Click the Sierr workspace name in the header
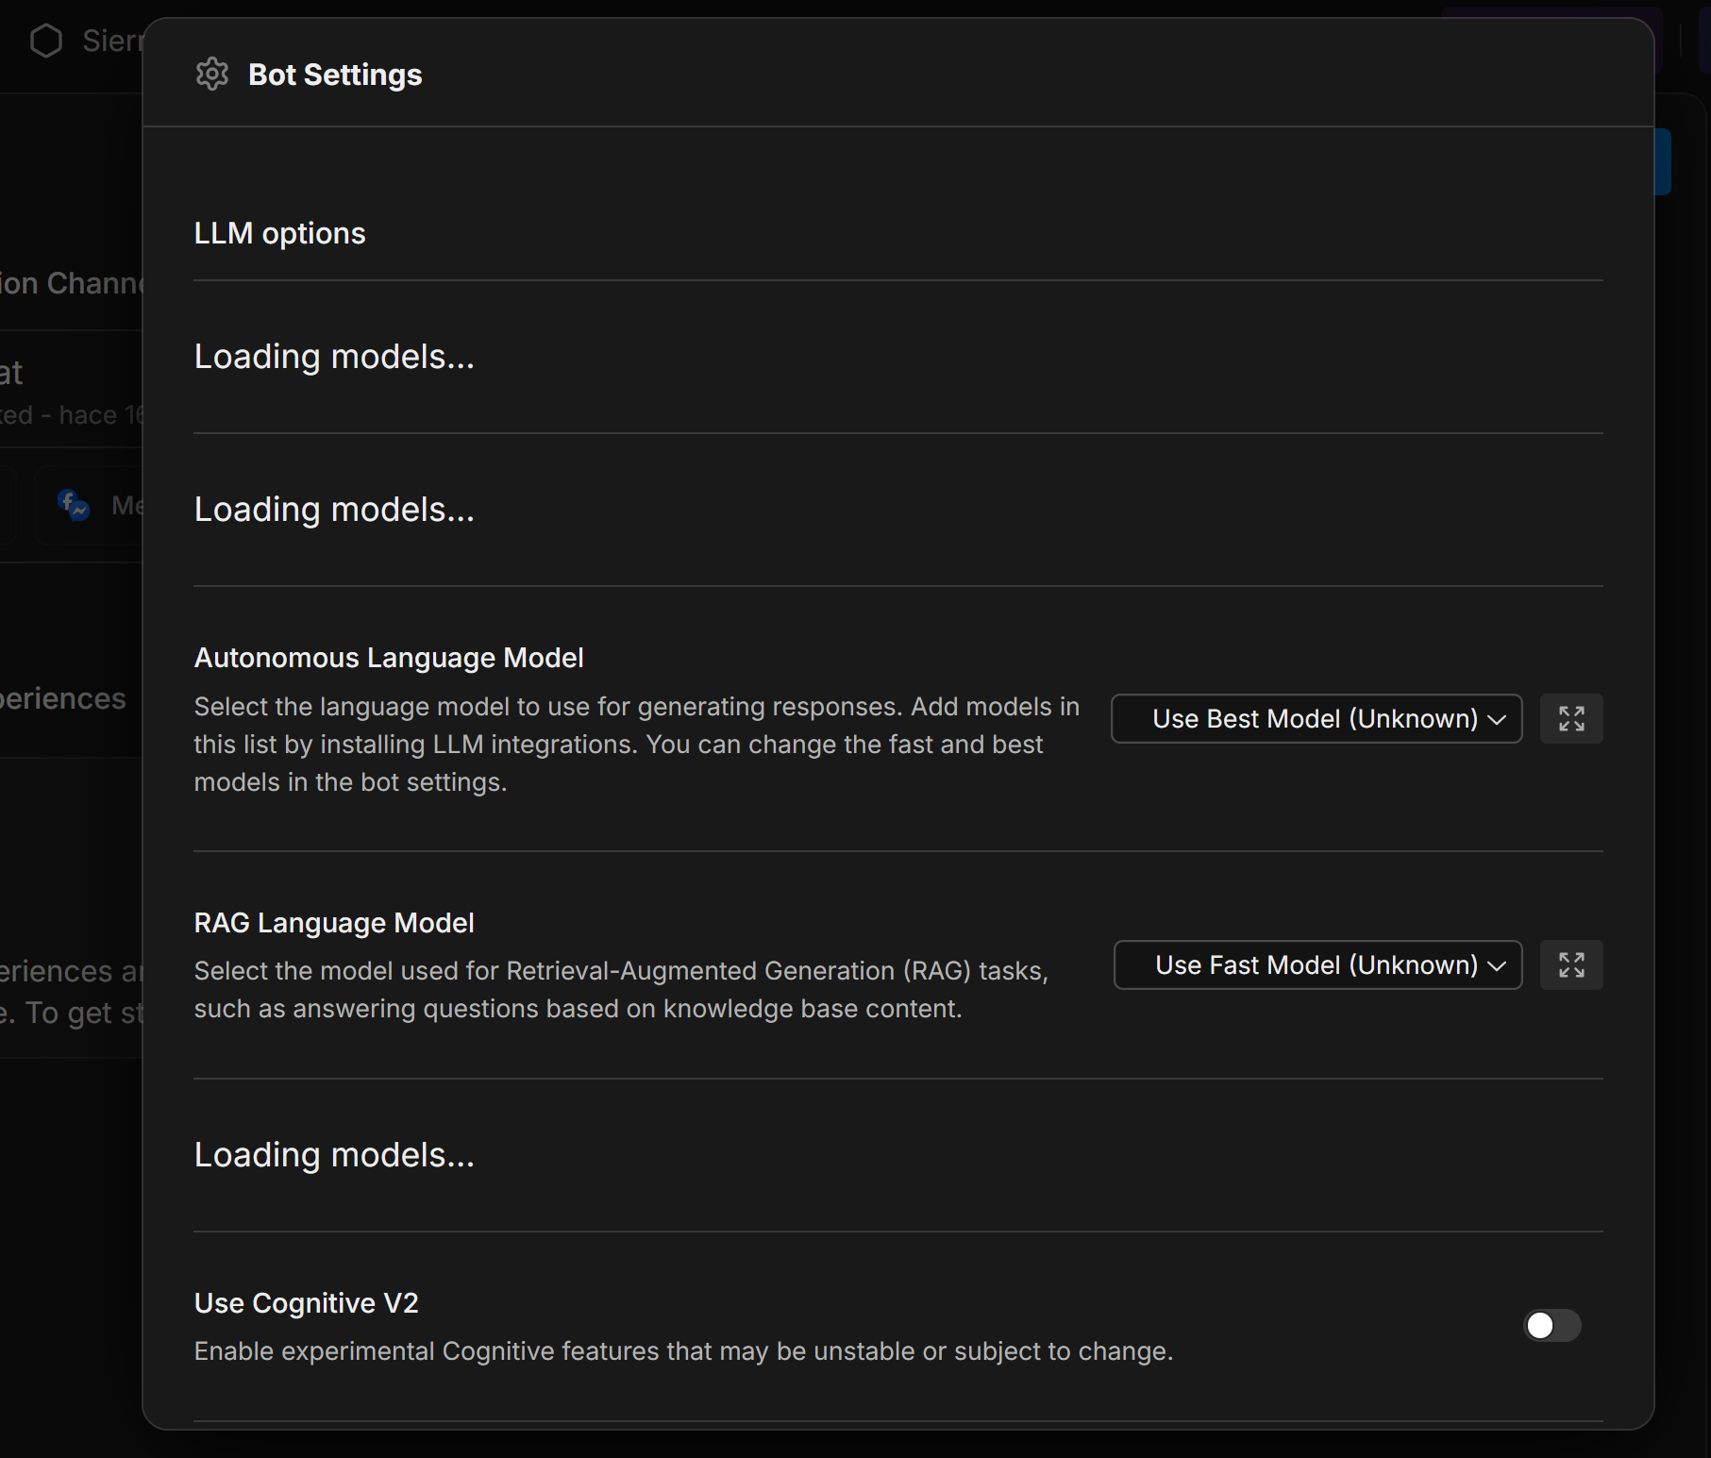This screenshot has width=1711, height=1458. 111,41
